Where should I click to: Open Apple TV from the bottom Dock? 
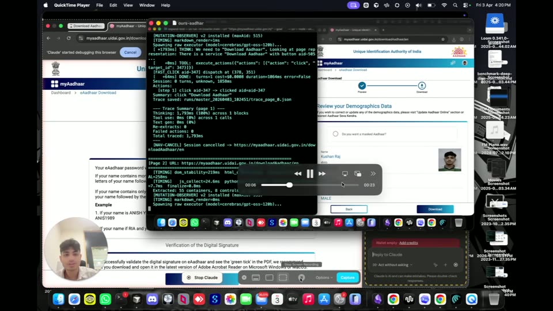[293, 299]
